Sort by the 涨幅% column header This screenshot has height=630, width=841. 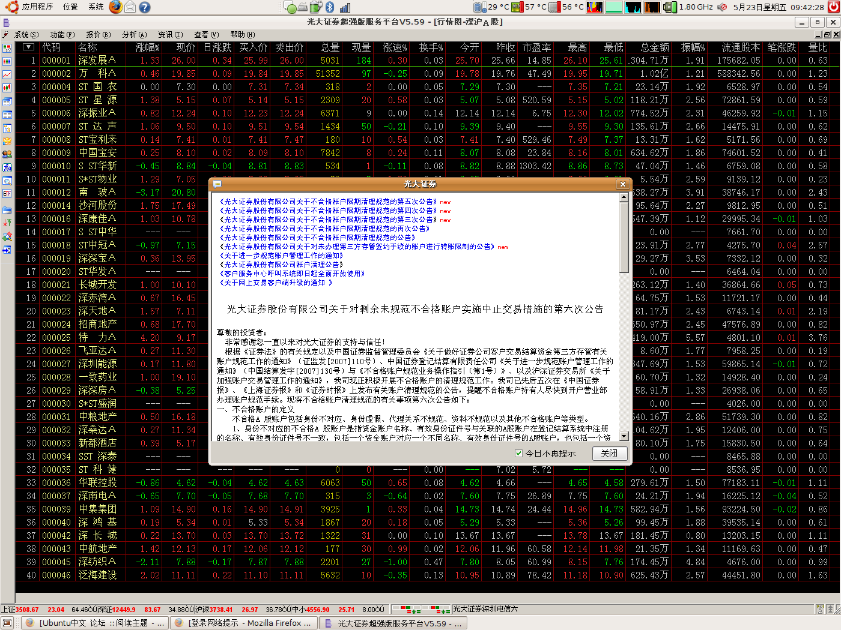point(148,47)
